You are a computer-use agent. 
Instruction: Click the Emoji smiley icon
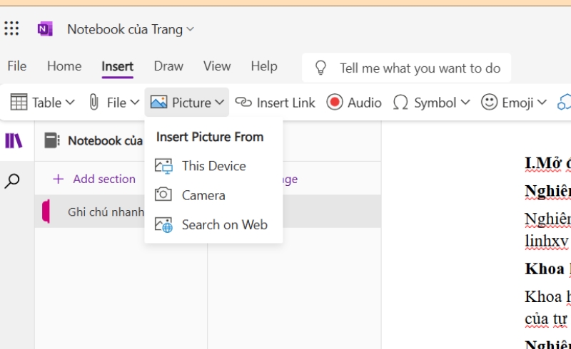(489, 102)
